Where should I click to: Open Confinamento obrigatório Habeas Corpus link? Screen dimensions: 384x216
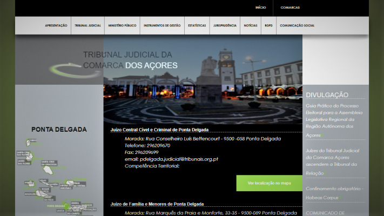pyautogui.click(x=334, y=193)
